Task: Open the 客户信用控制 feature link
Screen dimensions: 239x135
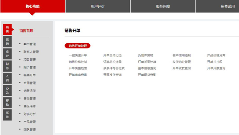Action: point(182,55)
